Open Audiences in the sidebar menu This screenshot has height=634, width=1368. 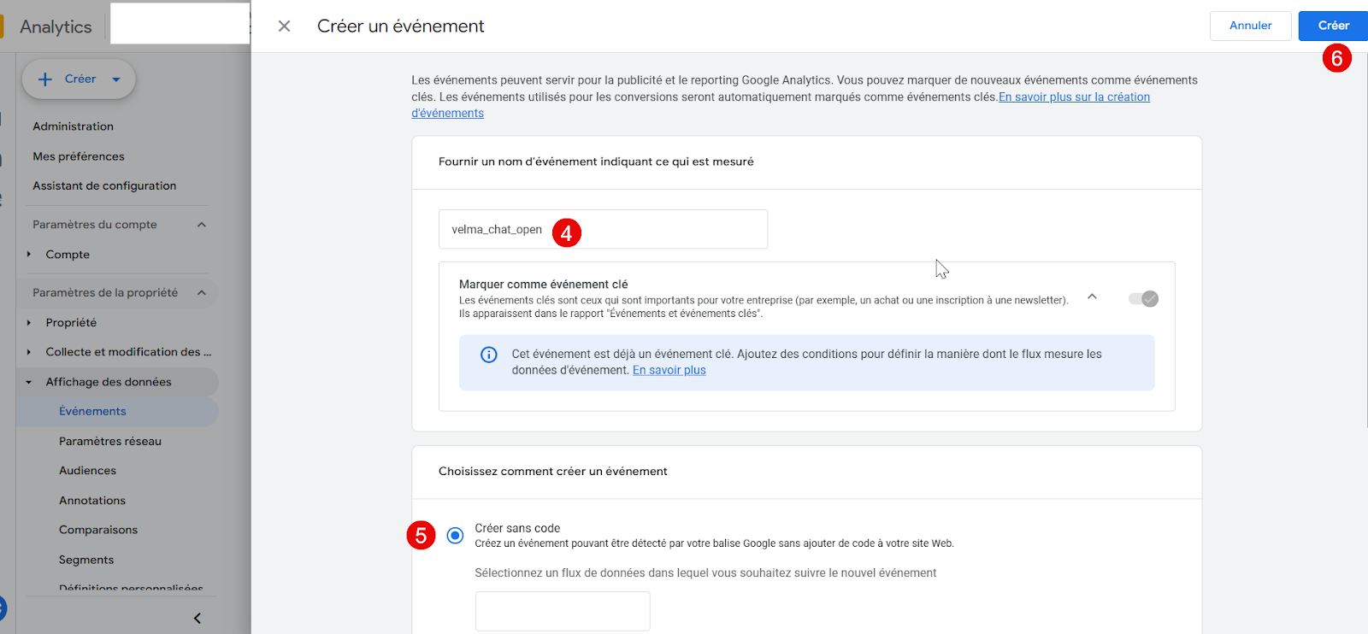[x=87, y=471]
